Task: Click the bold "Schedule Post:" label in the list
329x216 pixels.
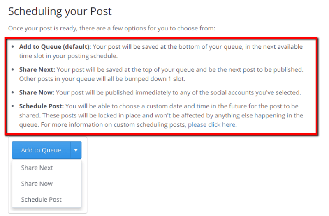Action: tap(41, 106)
